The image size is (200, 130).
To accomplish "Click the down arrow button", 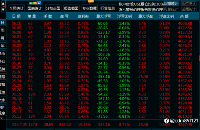I will [3, 10].
